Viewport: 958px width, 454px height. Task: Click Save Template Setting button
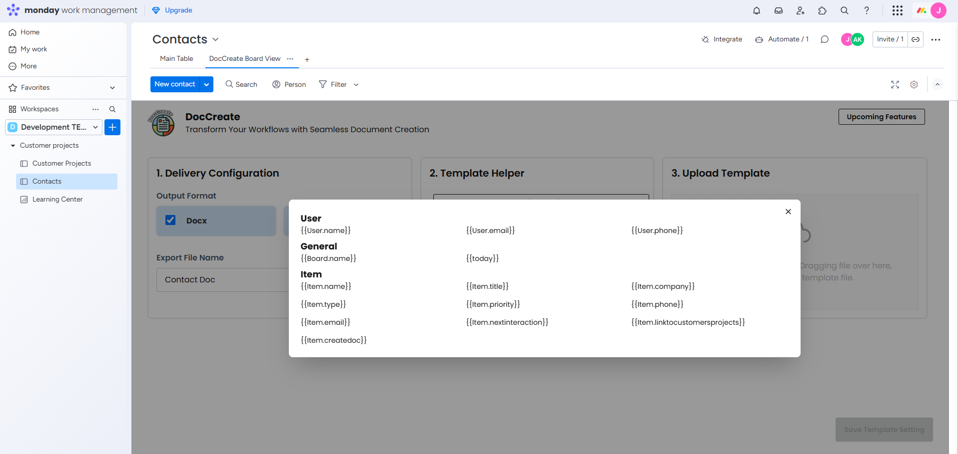coord(884,430)
